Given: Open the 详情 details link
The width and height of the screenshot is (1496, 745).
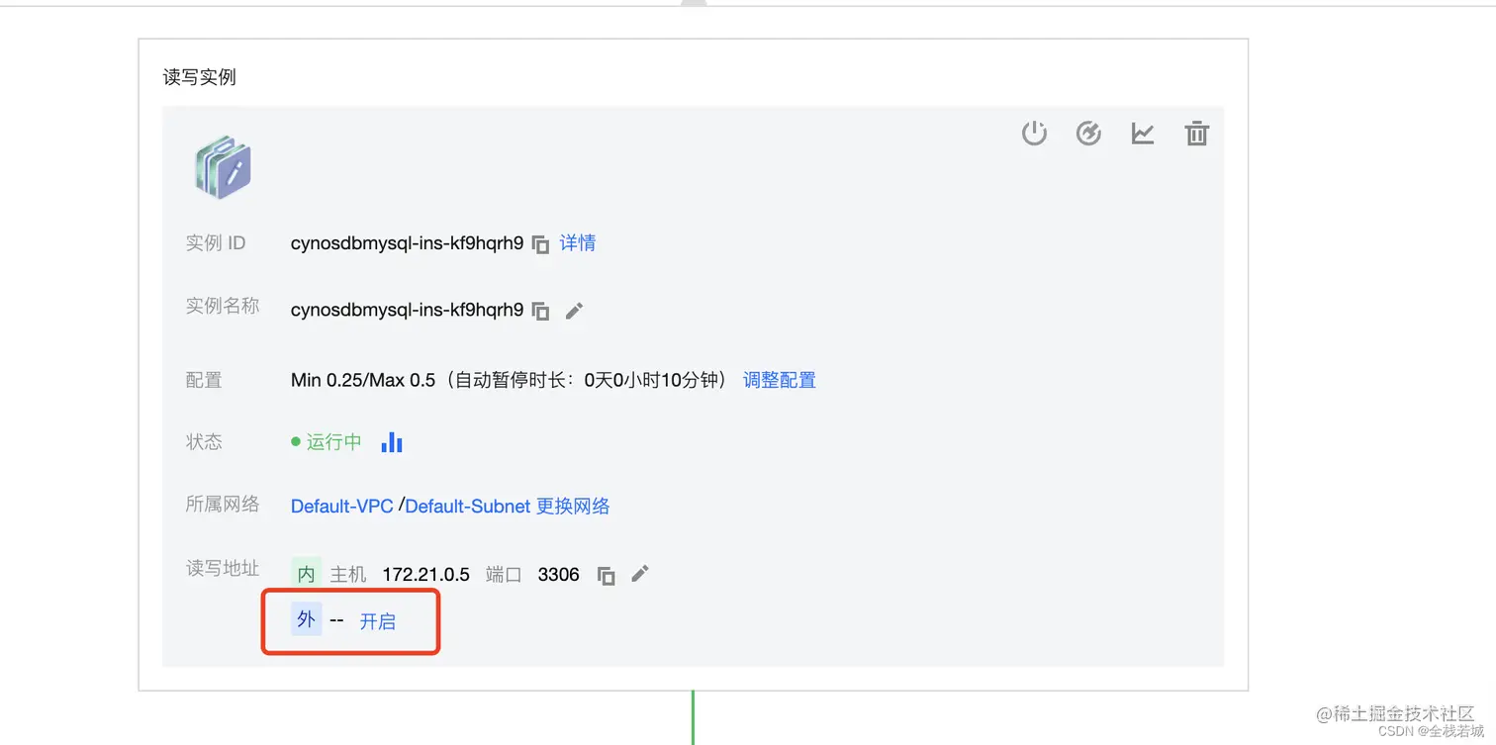Looking at the screenshot, I should [578, 243].
